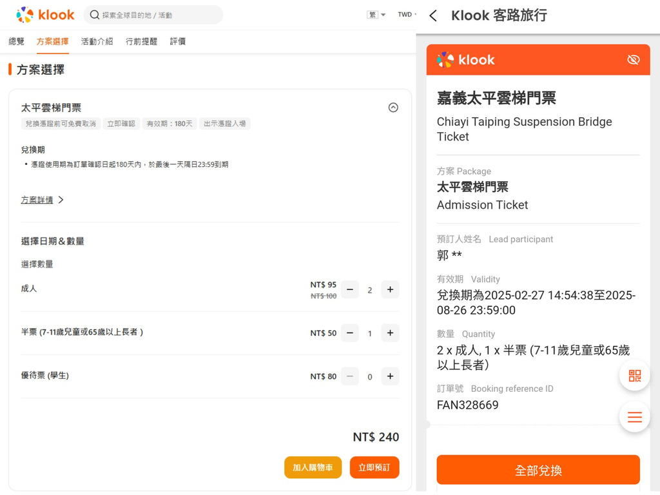
Task: Click the search magnifier icon
Action: tap(95, 15)
